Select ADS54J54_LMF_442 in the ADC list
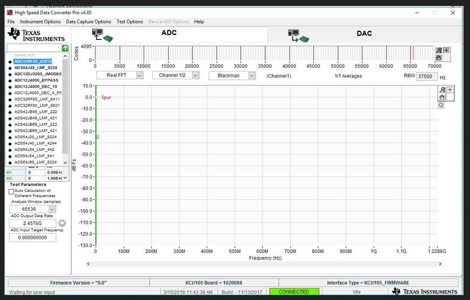 (x=35, y=149)
